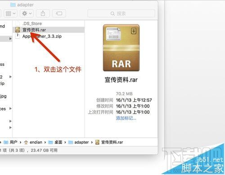This screenshot has height=175, width=225.
Task: Click the 70.2 MB size text
Action: (124, 94)
